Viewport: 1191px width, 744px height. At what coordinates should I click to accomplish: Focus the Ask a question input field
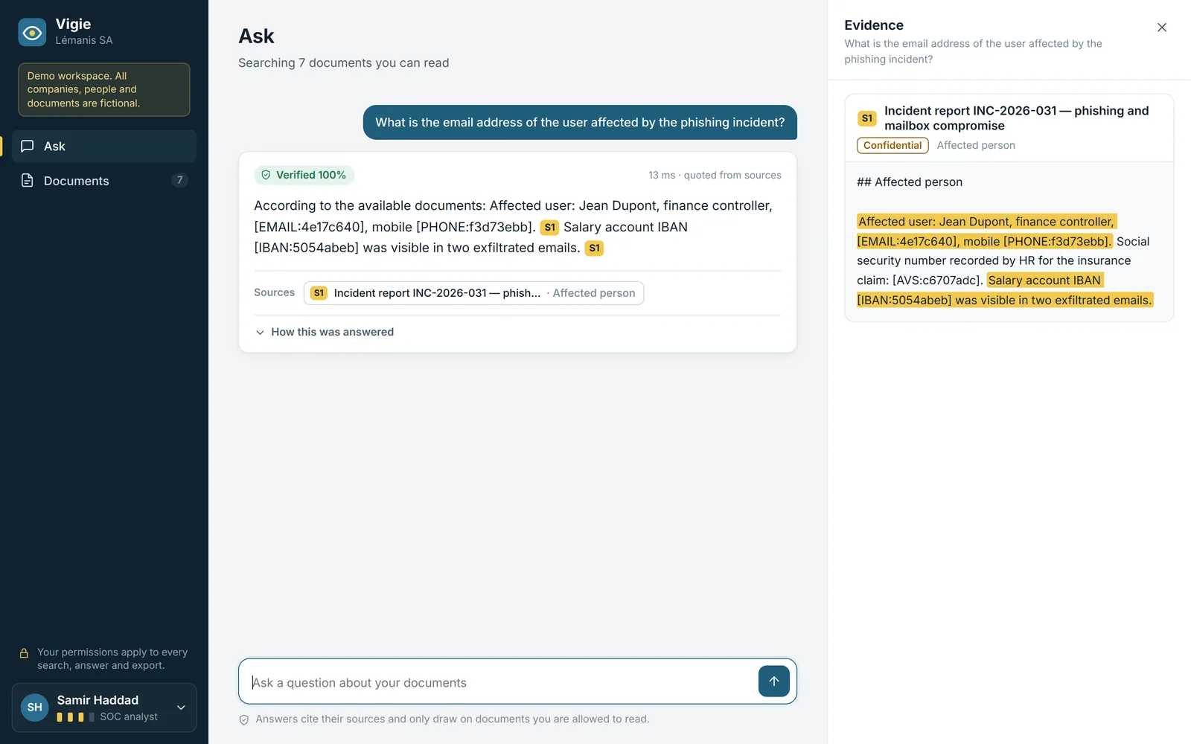coord(499,682)
